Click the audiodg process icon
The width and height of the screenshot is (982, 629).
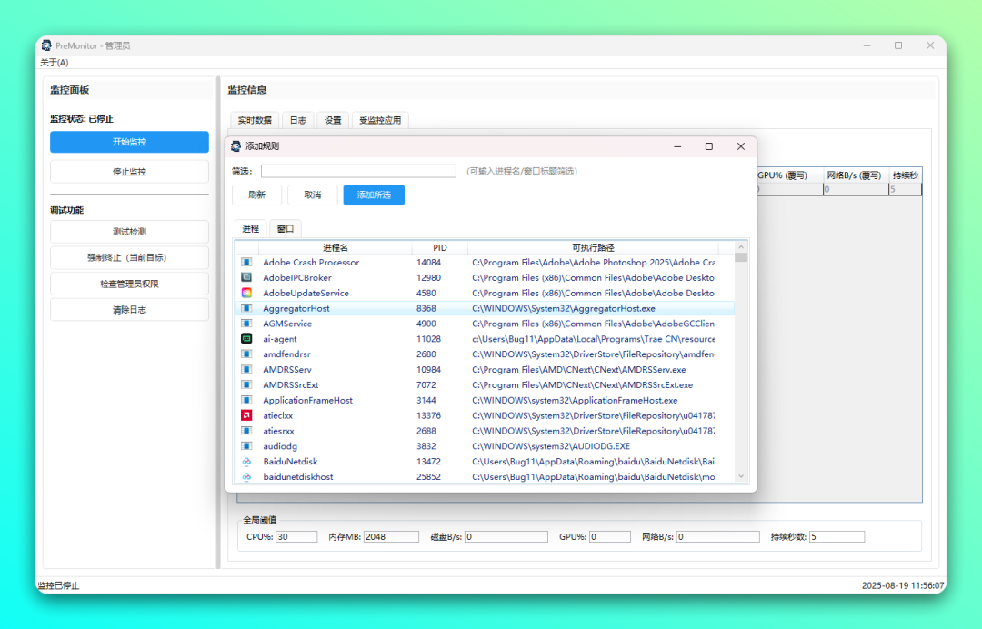coord(246,446)
